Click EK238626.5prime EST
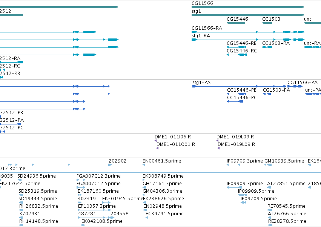 pos(144,202)
